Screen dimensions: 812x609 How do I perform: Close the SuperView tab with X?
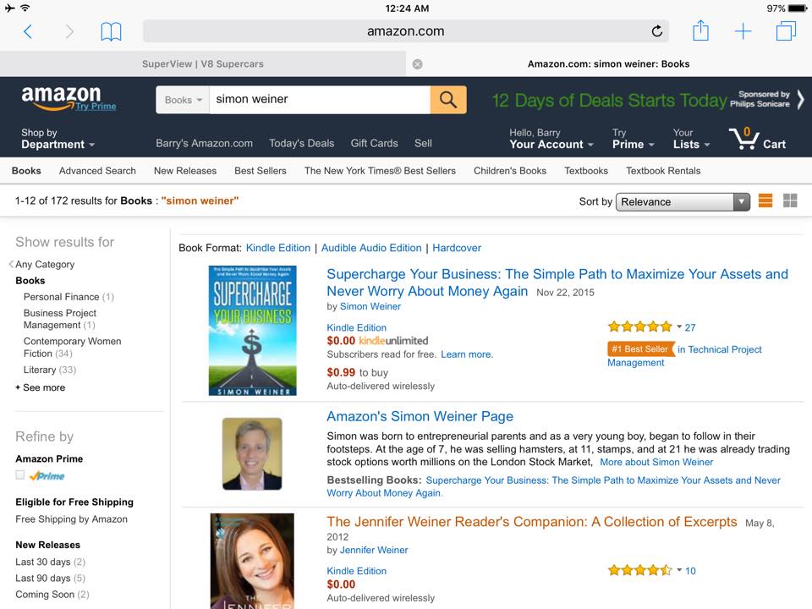(417, 64)
